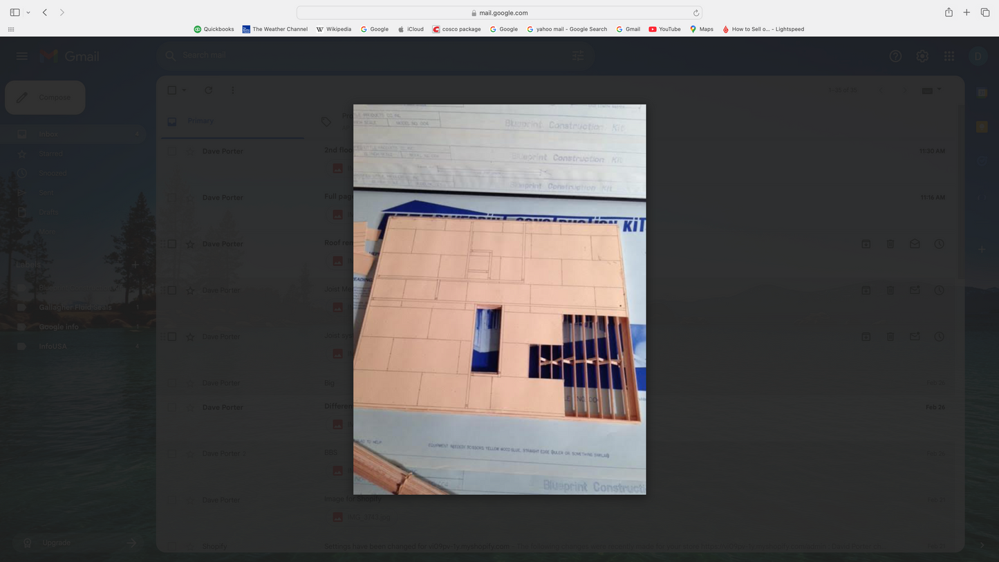The width and height of the screenshot is (999, 562).
Task: Check the select-all conversations checkbox
Action: [171, 90]
